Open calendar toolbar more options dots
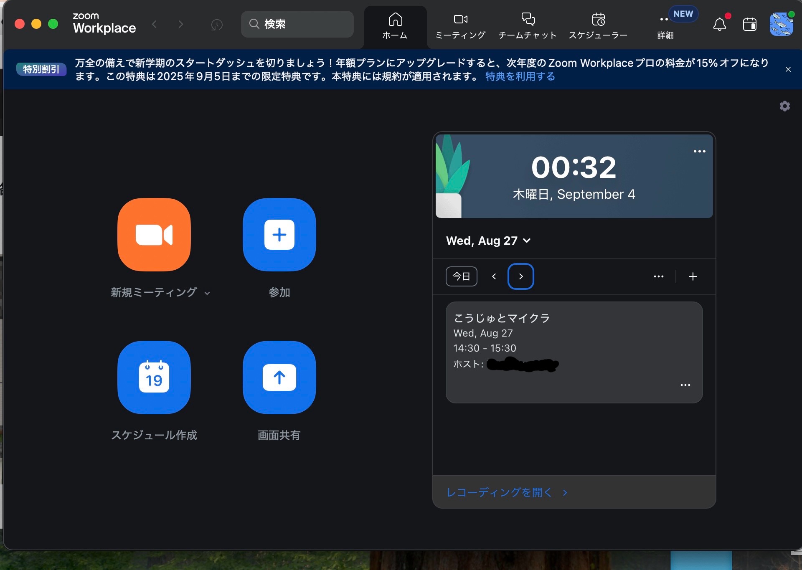 659,276
